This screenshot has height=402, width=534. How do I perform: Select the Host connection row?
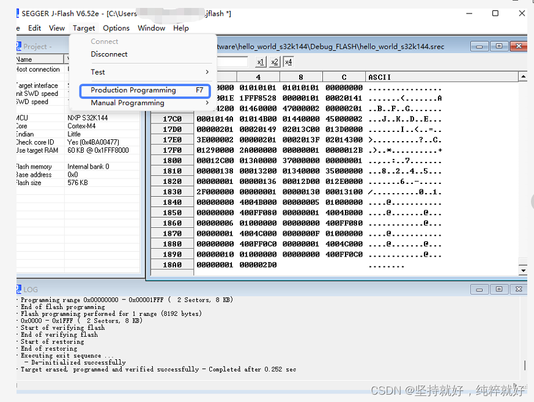(78, 70)
